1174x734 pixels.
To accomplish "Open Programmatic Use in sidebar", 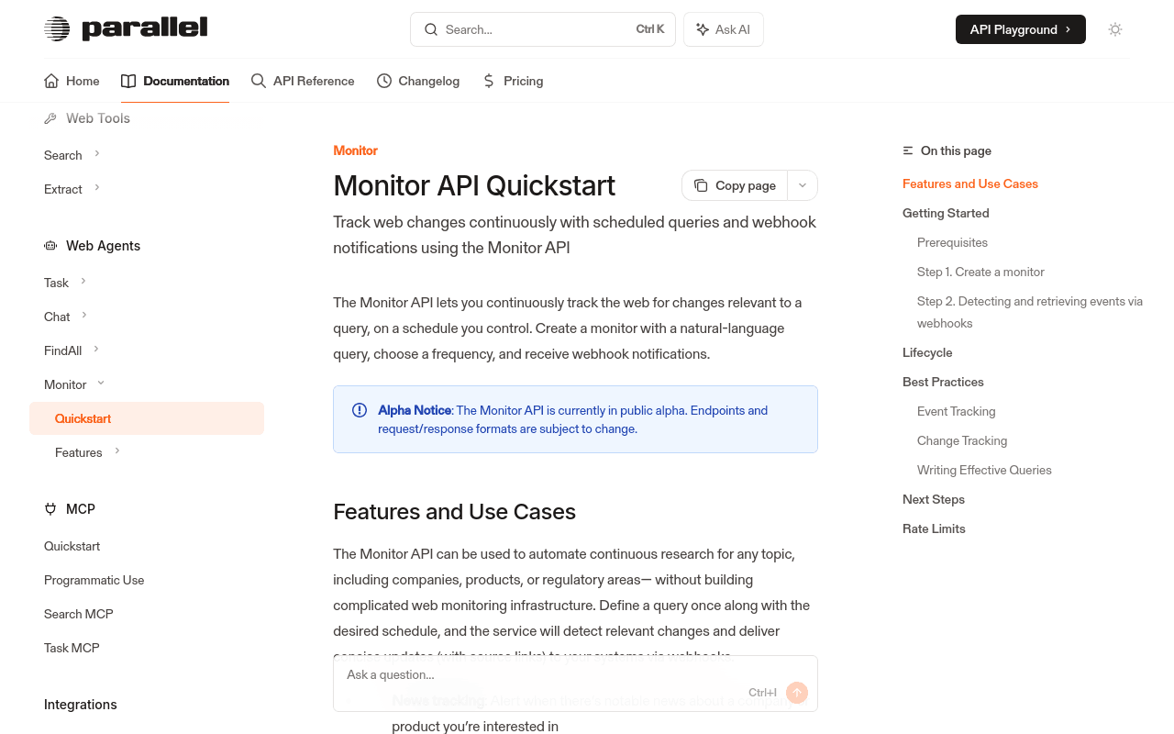I will (x=94, y=580).
